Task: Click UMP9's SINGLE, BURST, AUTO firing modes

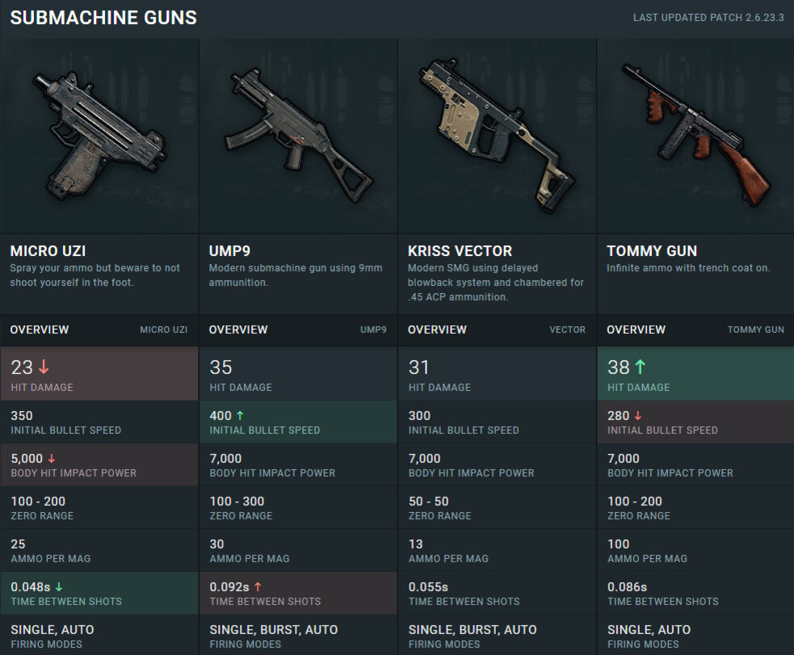Action: pos(274,630)
